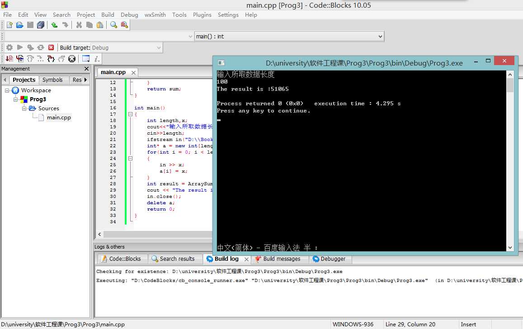Open the Debug menu
Viewport: 523px width, 329px height.
[129, 14]
